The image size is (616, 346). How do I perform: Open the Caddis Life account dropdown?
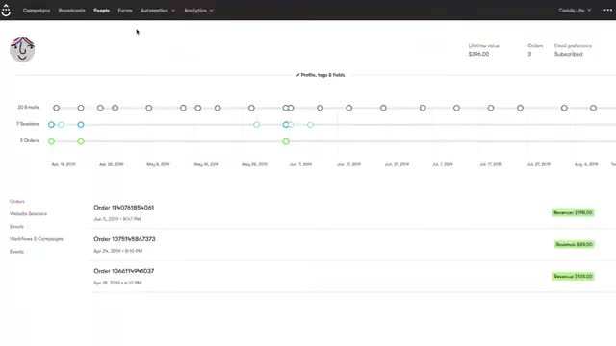click(x=575, y=11)
